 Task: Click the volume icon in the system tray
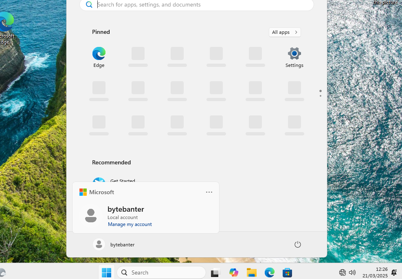[352, 272]
